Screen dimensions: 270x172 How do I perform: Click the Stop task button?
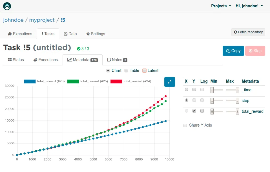[x=255, y=51]
